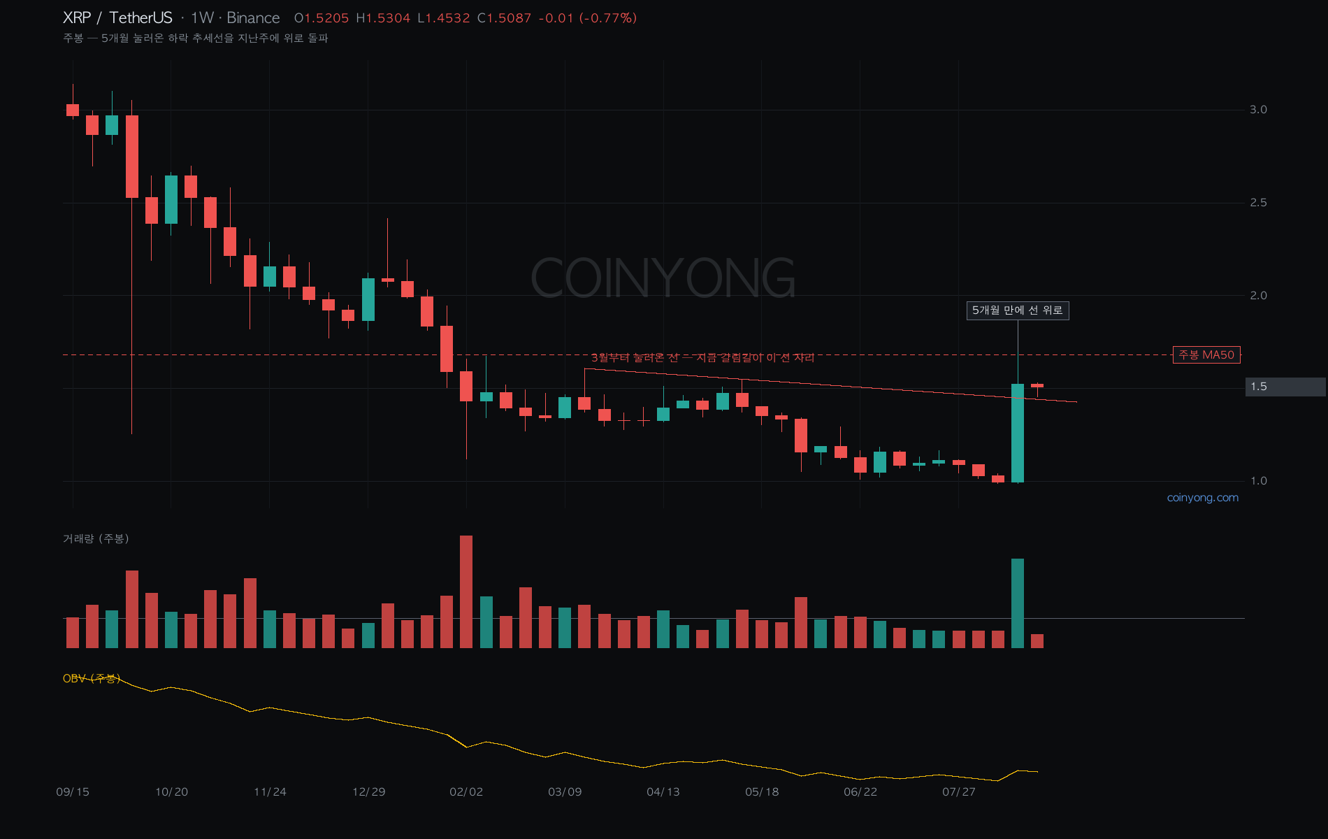
Task: Click the tallest green volume bar
Action: [x=1018, y=603]
